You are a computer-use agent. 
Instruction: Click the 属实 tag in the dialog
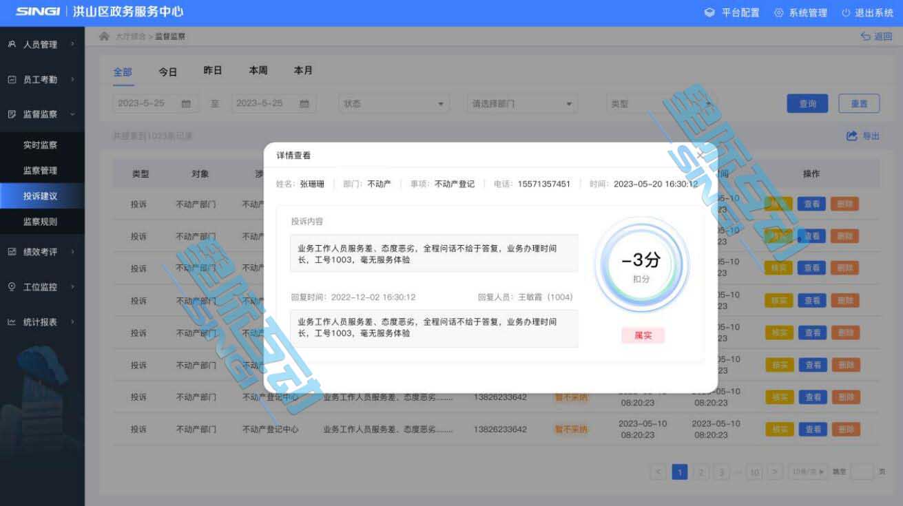[643, 335]
